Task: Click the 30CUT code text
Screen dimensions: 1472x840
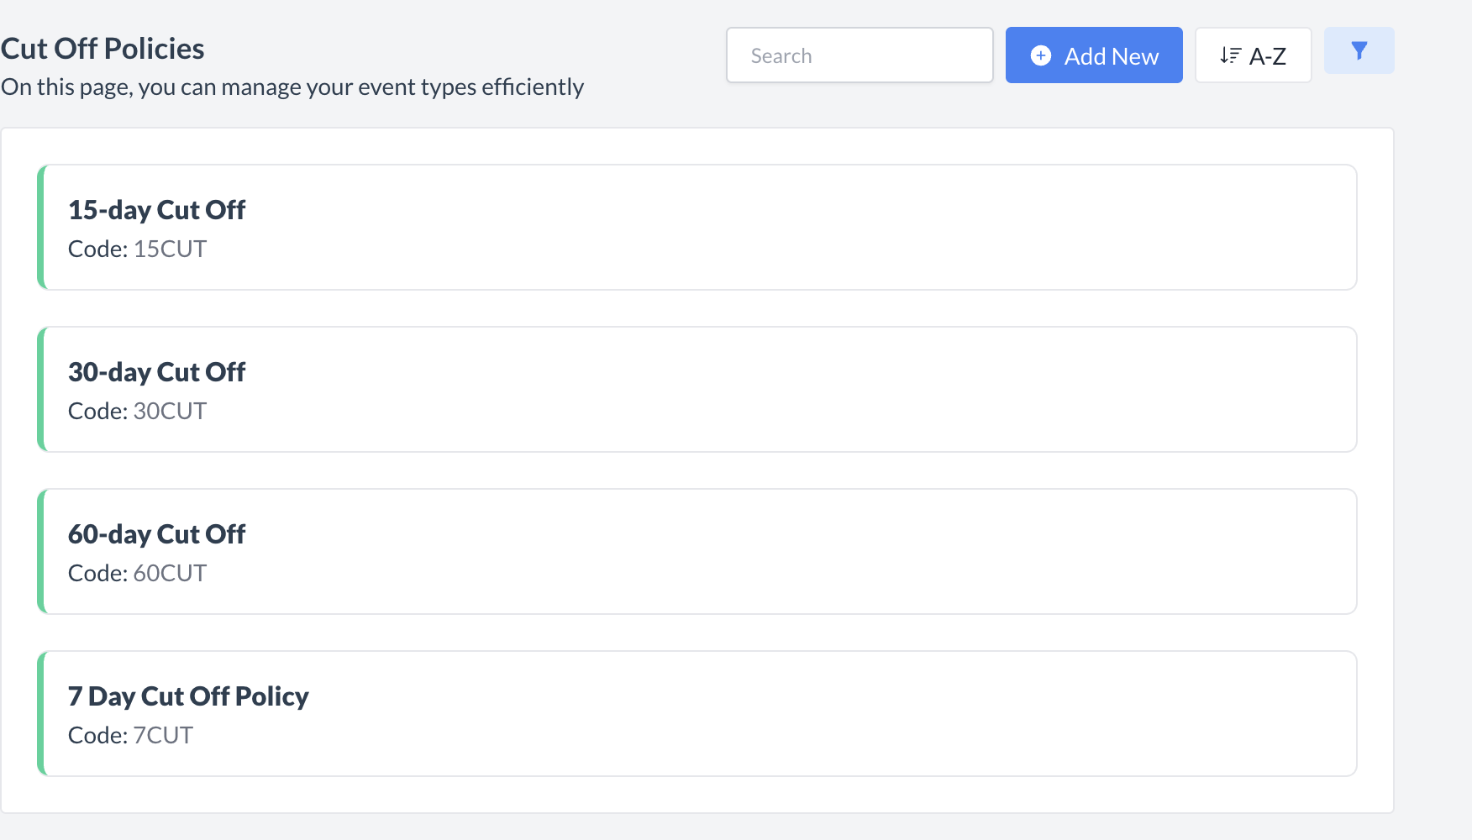Action: tap(170, 411)
